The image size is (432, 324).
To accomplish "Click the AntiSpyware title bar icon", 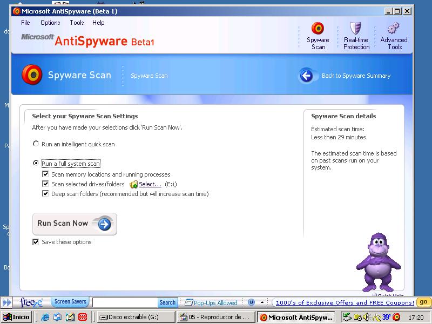I will tap(17, 11).
